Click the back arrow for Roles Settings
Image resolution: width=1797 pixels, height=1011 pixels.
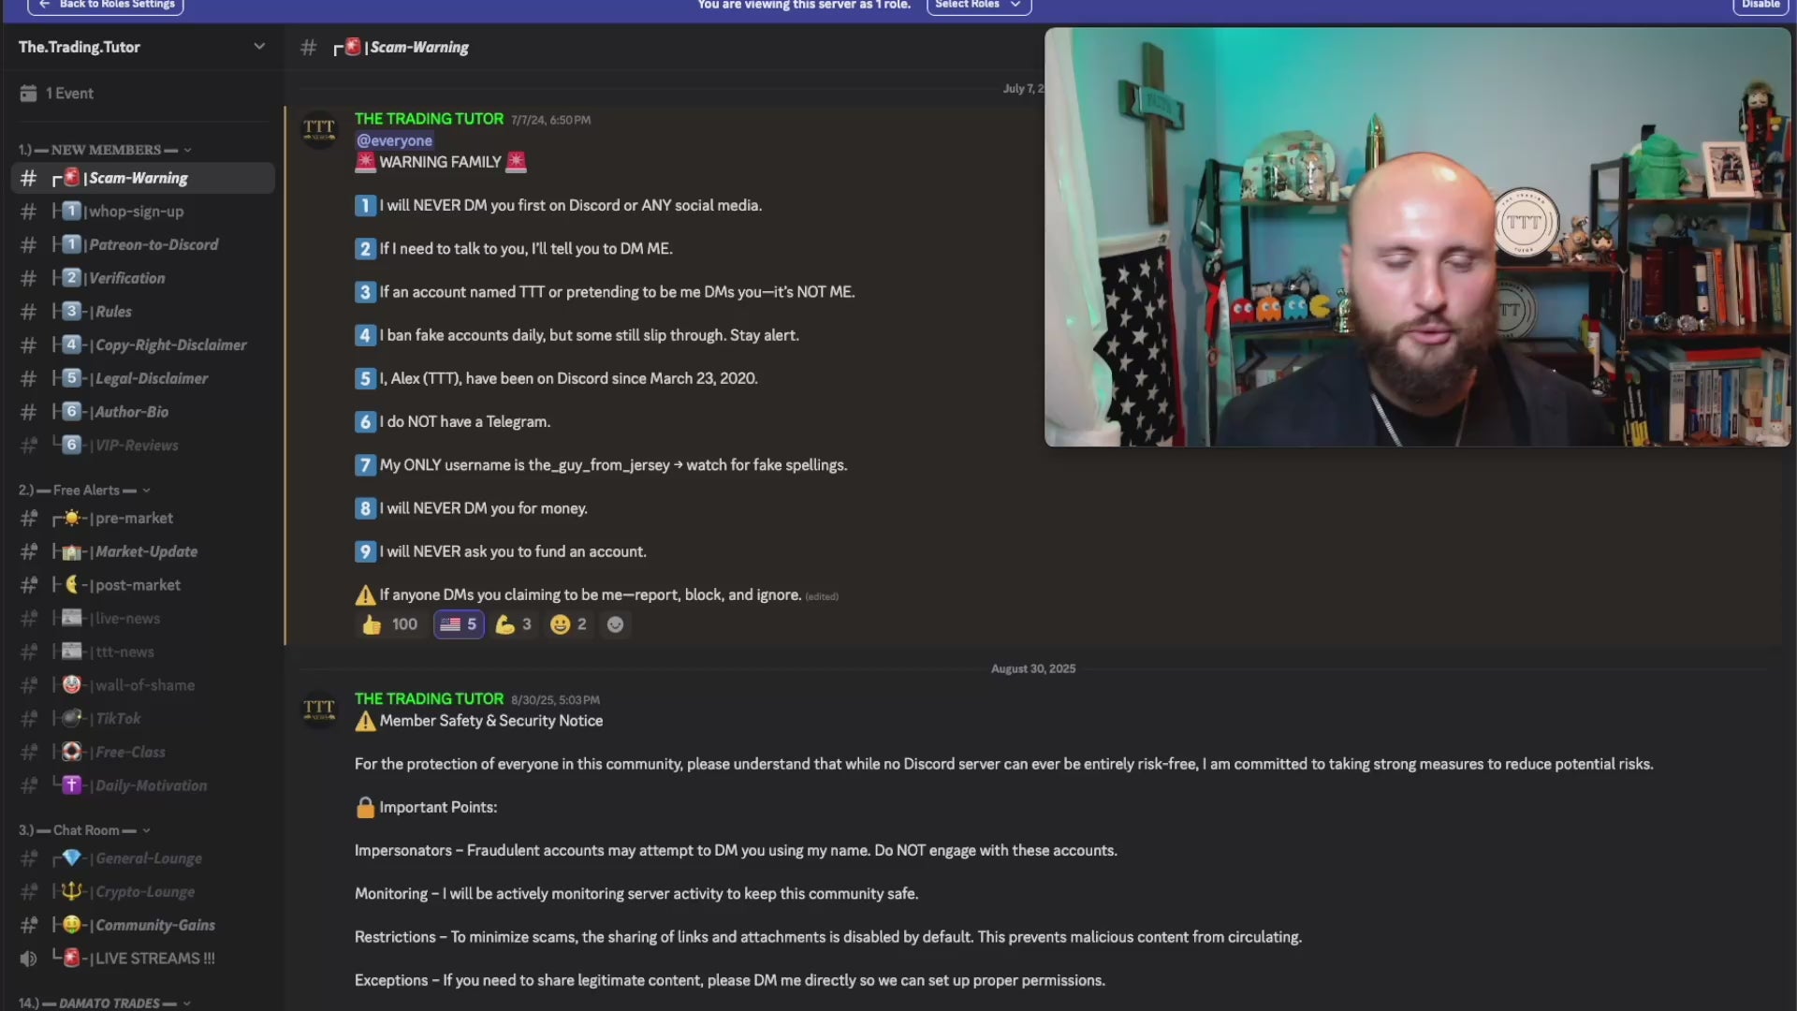[x=44, y=5]
